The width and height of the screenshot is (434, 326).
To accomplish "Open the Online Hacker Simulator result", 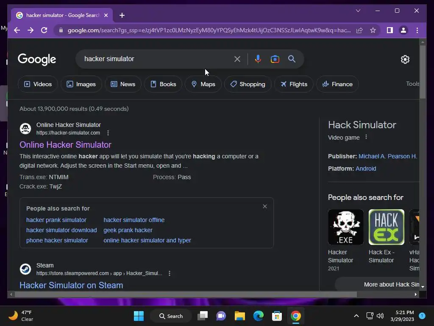I will [65, 145].
